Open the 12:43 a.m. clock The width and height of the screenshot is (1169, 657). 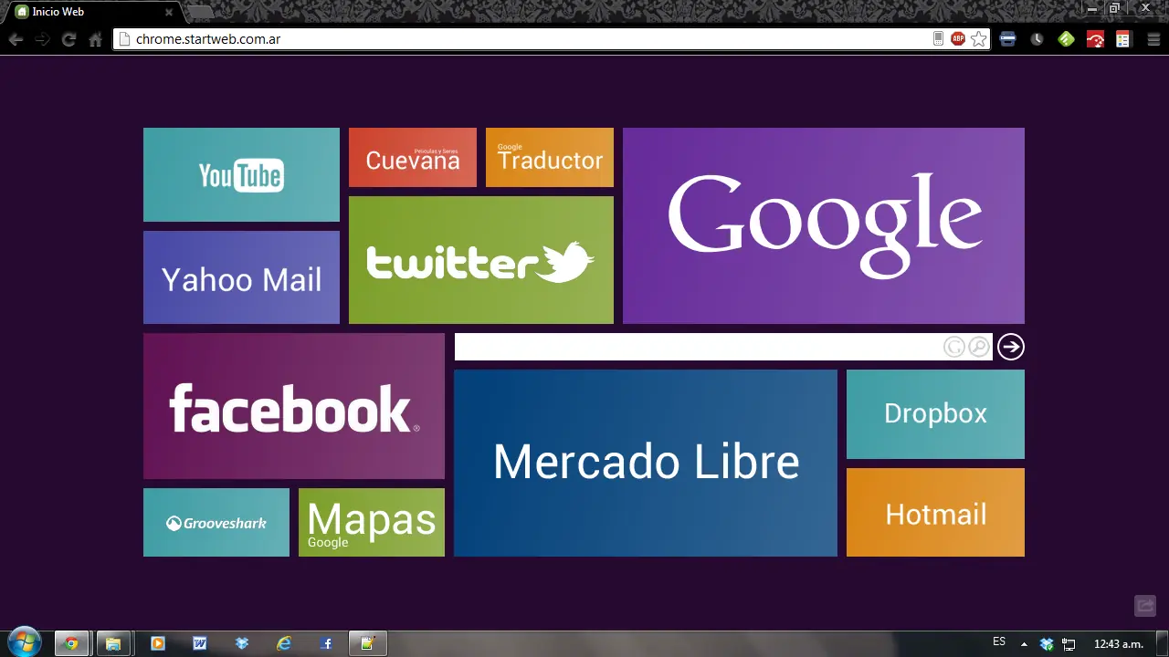coord(1118,644)
